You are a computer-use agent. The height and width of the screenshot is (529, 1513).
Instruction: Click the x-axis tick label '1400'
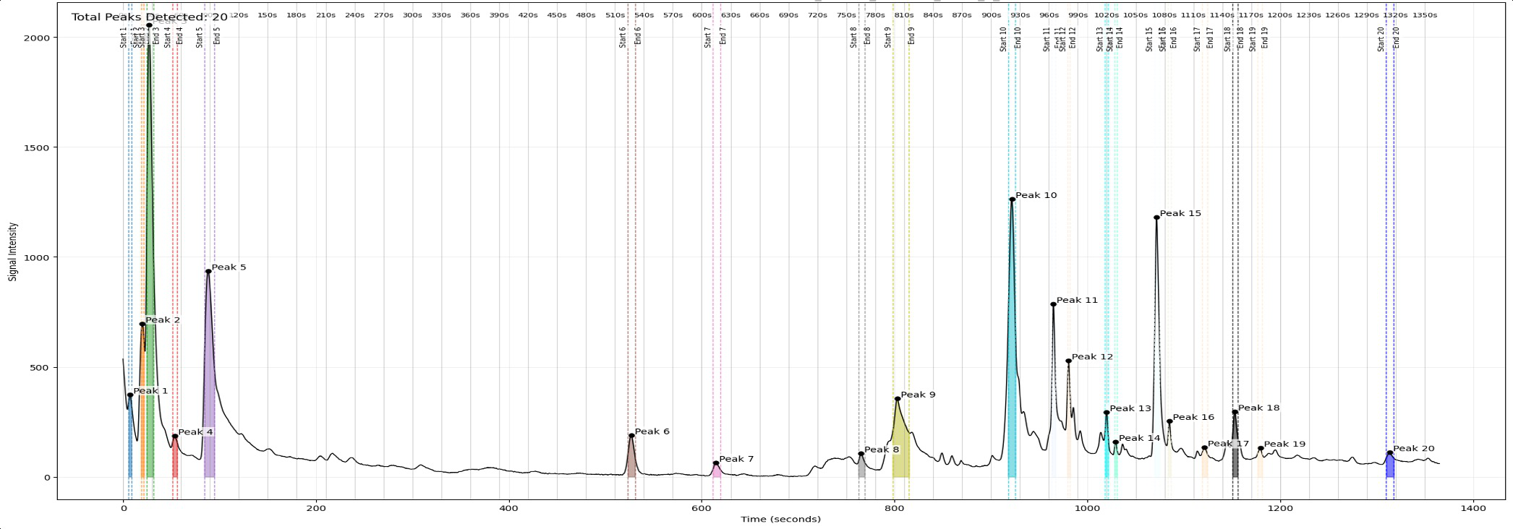[x=1473, y=509]
